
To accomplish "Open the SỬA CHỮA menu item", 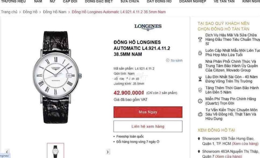I will coord(130,2).
